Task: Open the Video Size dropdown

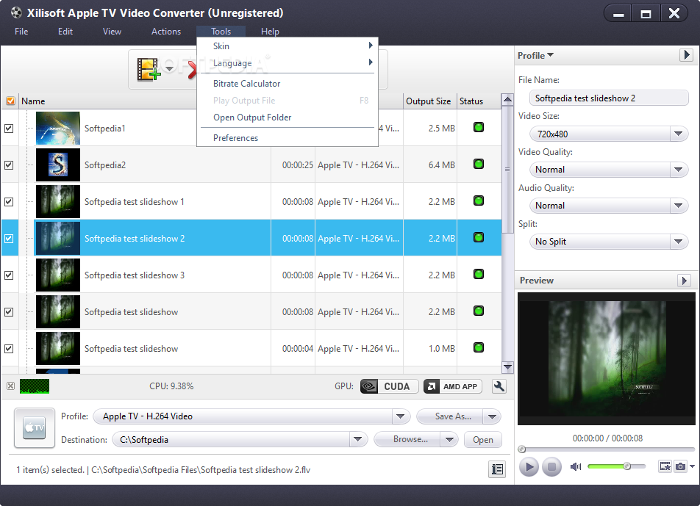Action: coord(678,134)
